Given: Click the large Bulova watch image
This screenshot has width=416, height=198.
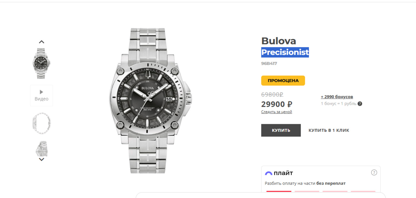Looking at the screenshot, I should click(x=150, y=100).
